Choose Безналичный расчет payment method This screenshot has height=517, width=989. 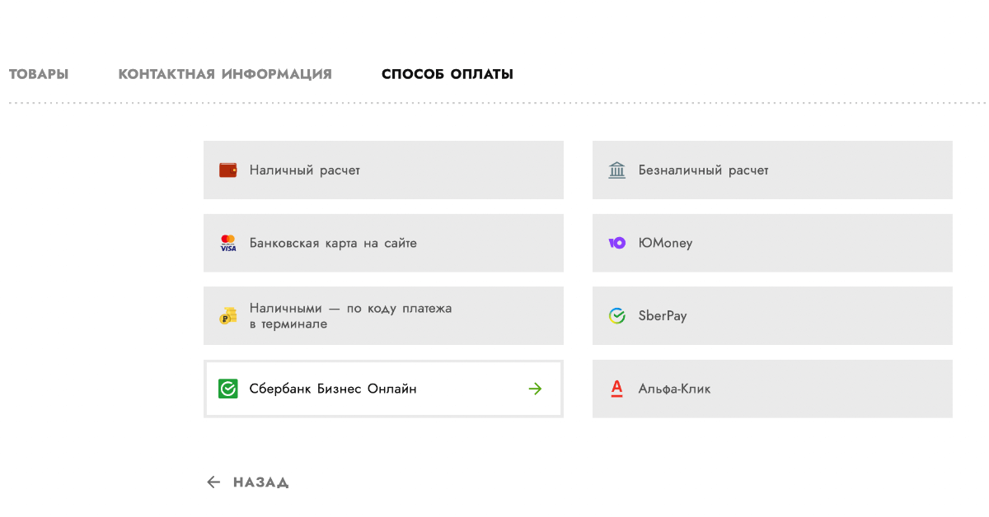pyautogui.click(x=772, y=170)
